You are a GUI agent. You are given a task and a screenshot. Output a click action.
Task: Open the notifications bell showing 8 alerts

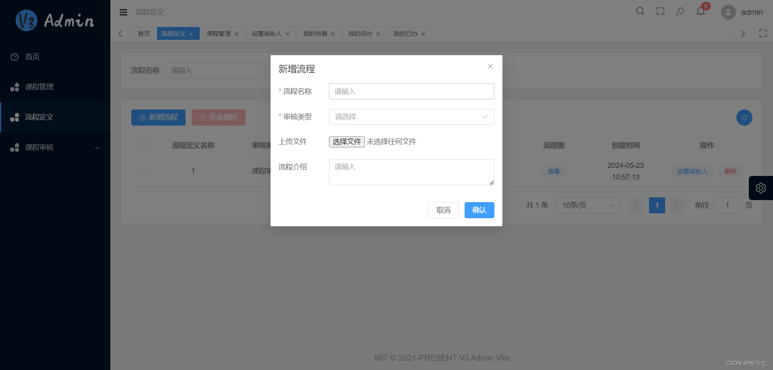701,11
